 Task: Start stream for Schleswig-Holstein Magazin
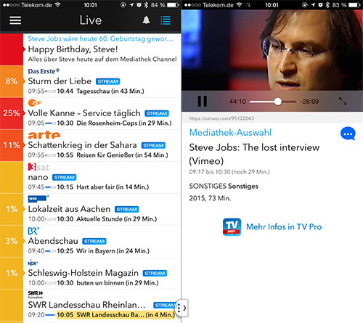point(155,273)
